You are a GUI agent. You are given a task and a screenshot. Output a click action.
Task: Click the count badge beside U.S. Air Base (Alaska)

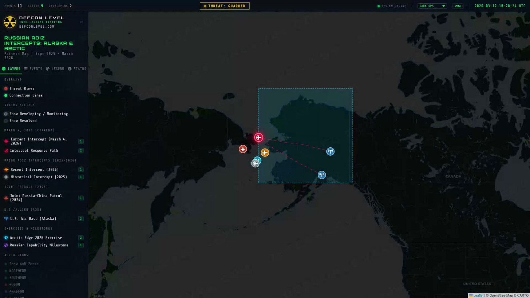click(x=81, y=219)
